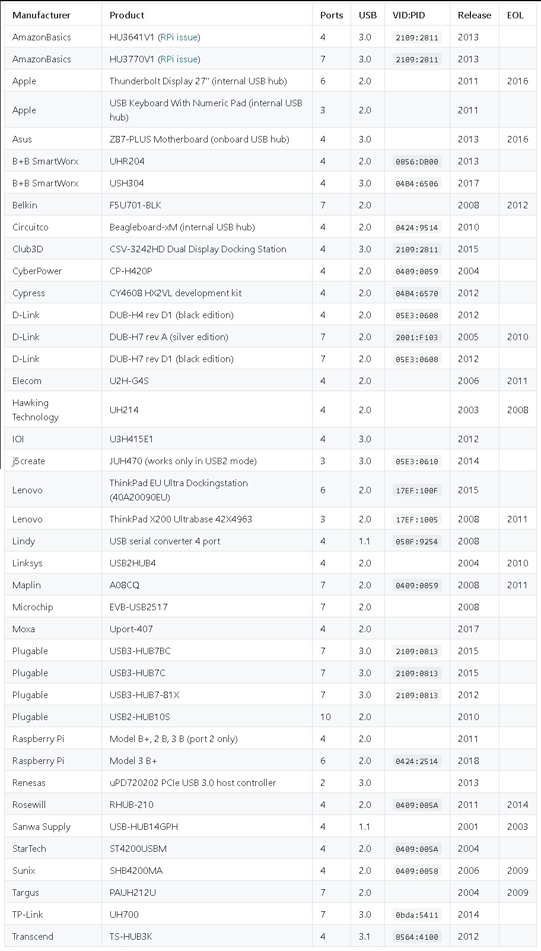Click the Ports column header
The width and height of the screenshot is (541, 951).
pyautogui.click(x=332, y=15)
